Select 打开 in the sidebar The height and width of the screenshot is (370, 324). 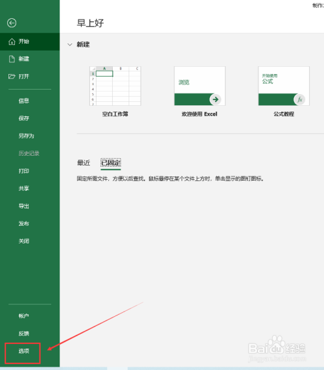(30, 77)
